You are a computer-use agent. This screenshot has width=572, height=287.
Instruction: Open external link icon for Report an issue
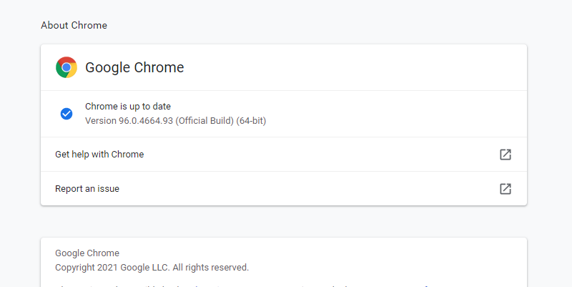click(x=506, y=189)
